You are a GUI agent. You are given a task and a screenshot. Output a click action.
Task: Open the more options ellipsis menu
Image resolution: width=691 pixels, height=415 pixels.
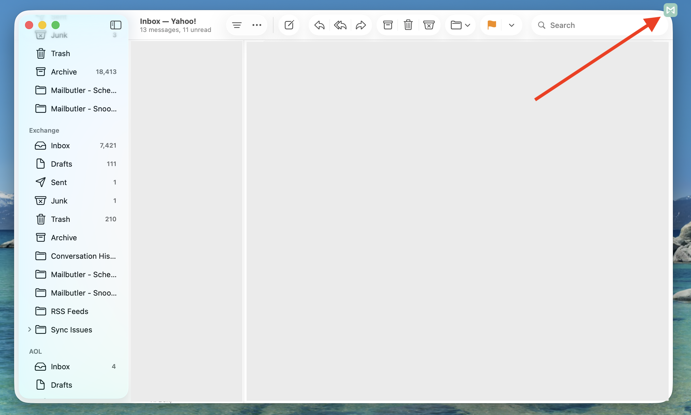[x=257, y=25]
